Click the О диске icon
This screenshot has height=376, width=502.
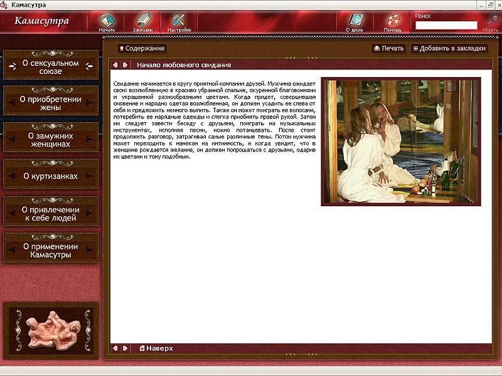(355, 21)
